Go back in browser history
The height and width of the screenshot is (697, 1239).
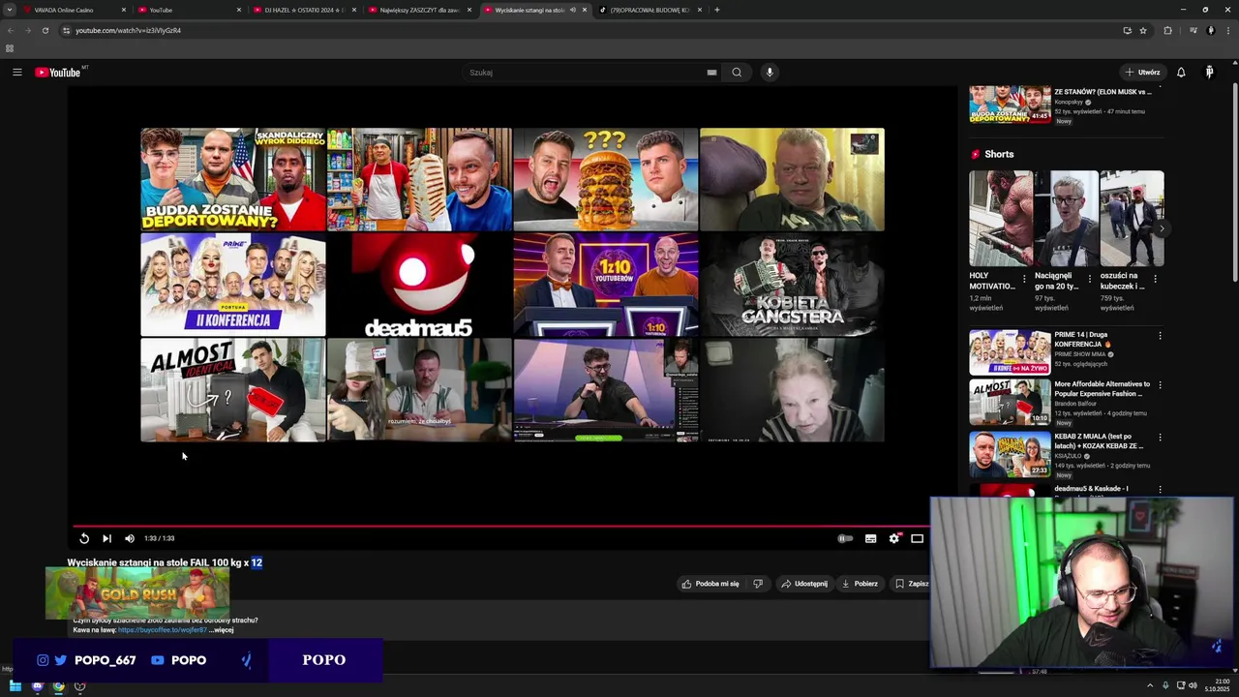[x=10, y=30]
